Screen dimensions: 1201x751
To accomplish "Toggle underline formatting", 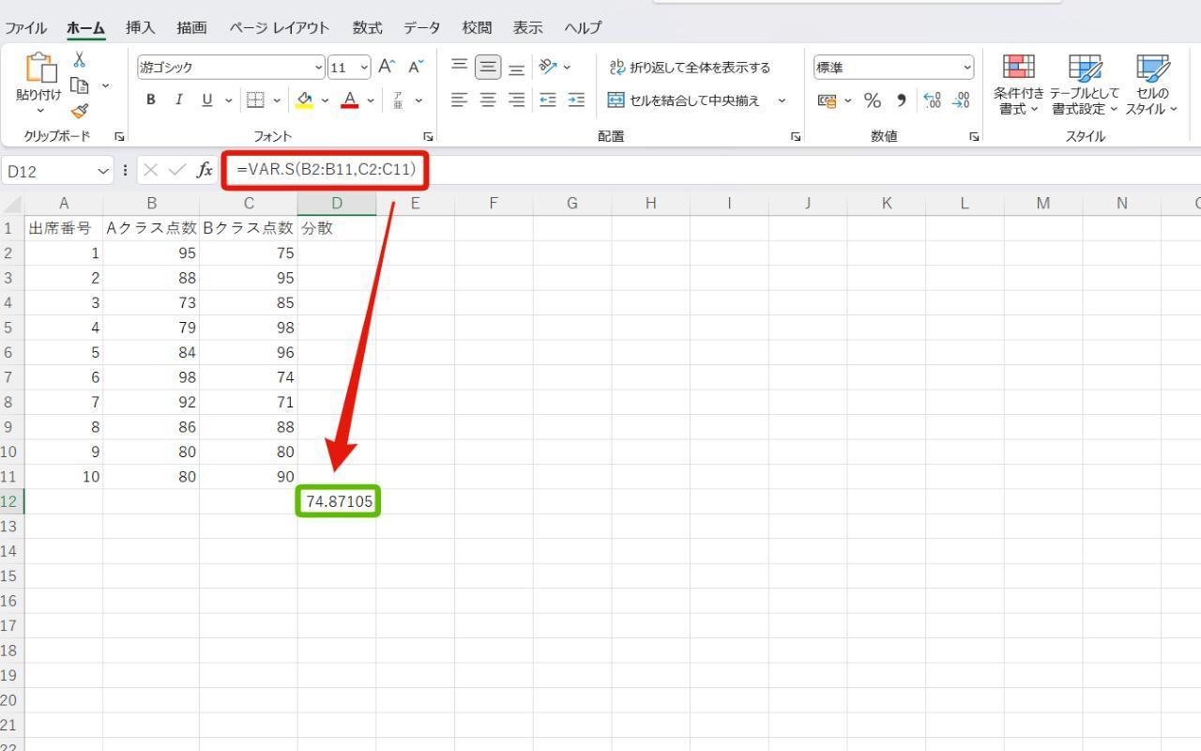I will click(x=206, y=100).
